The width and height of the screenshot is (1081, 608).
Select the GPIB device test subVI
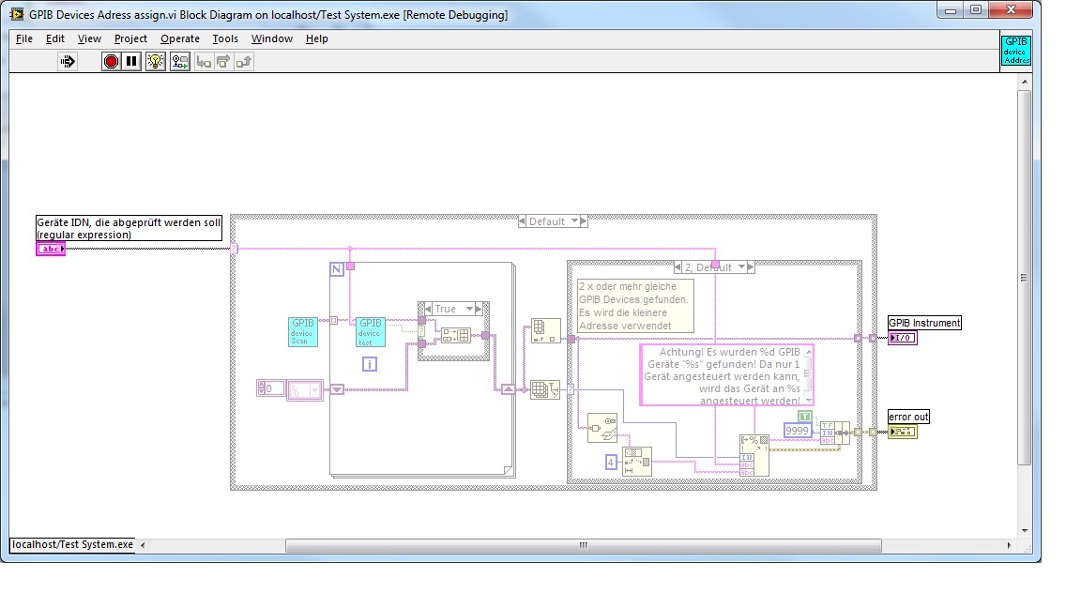point(371,332)
